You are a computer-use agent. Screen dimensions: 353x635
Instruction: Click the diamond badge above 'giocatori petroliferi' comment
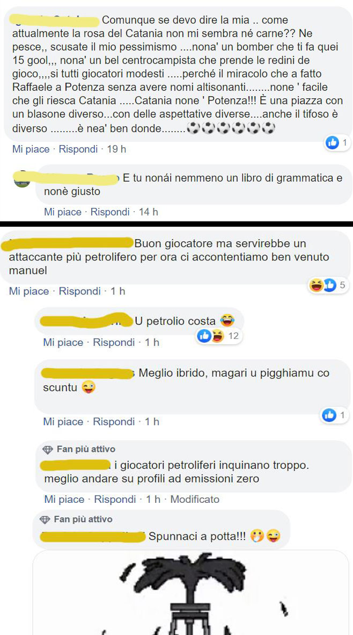pos(48,449)
